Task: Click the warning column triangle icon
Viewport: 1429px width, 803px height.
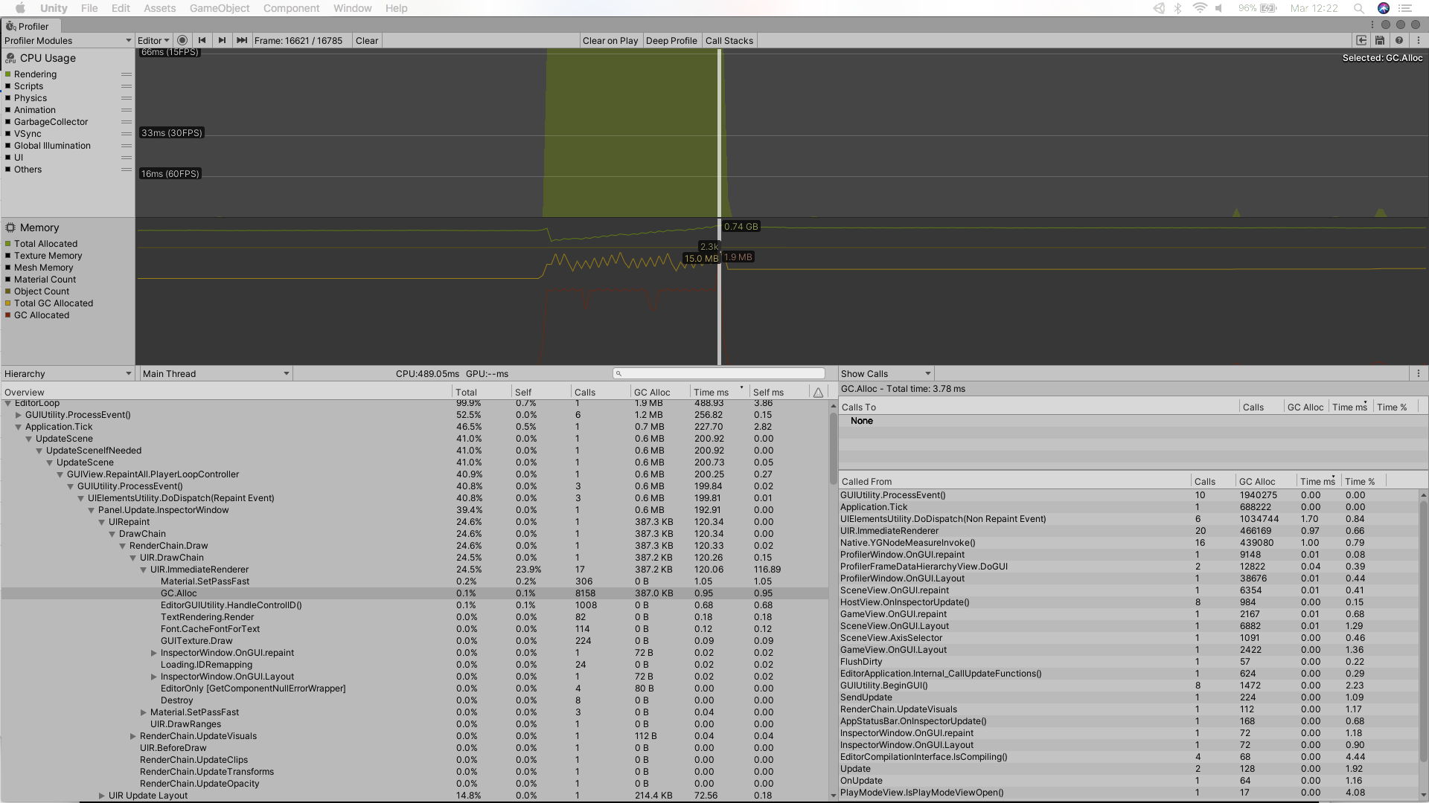Action: coord(818,393)
